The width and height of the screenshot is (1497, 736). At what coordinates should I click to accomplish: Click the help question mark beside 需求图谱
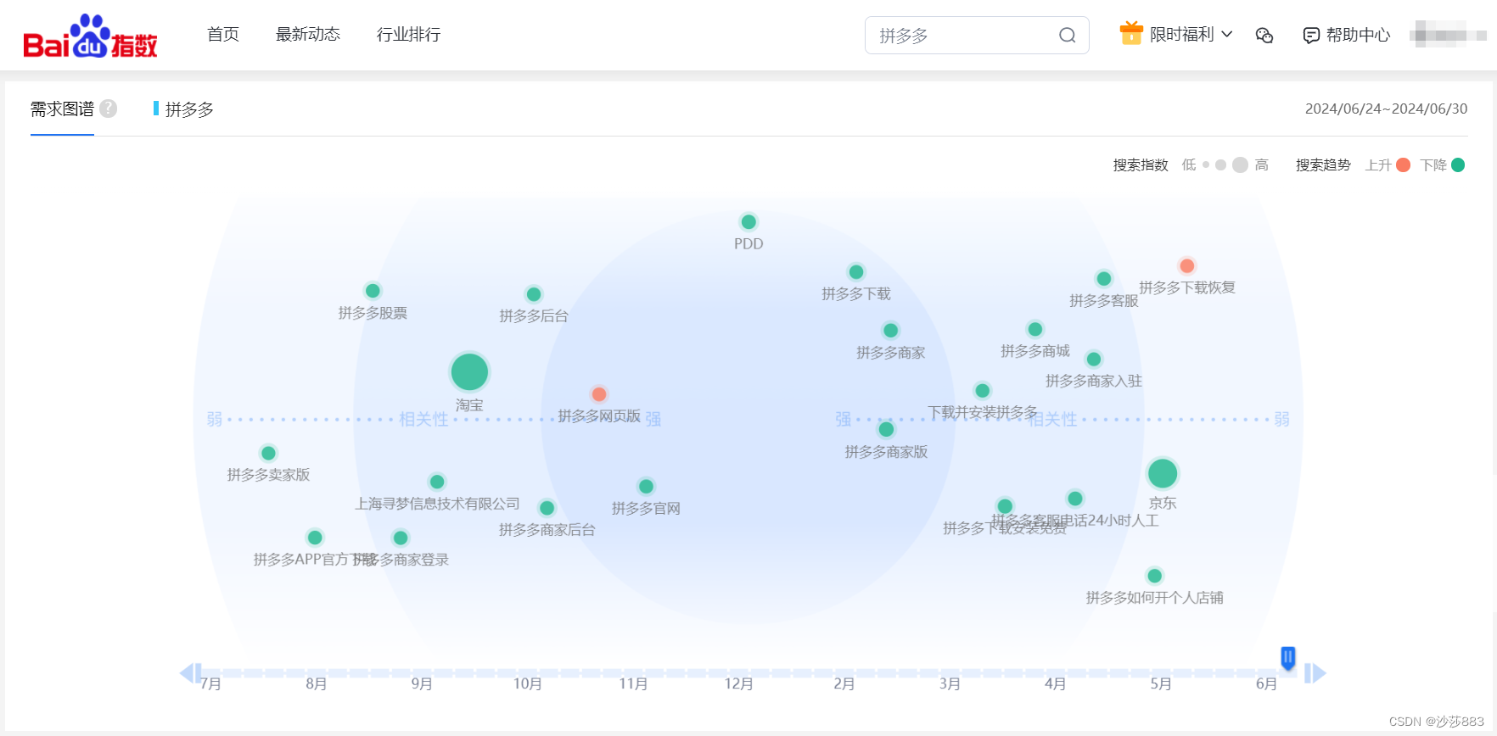109,109
